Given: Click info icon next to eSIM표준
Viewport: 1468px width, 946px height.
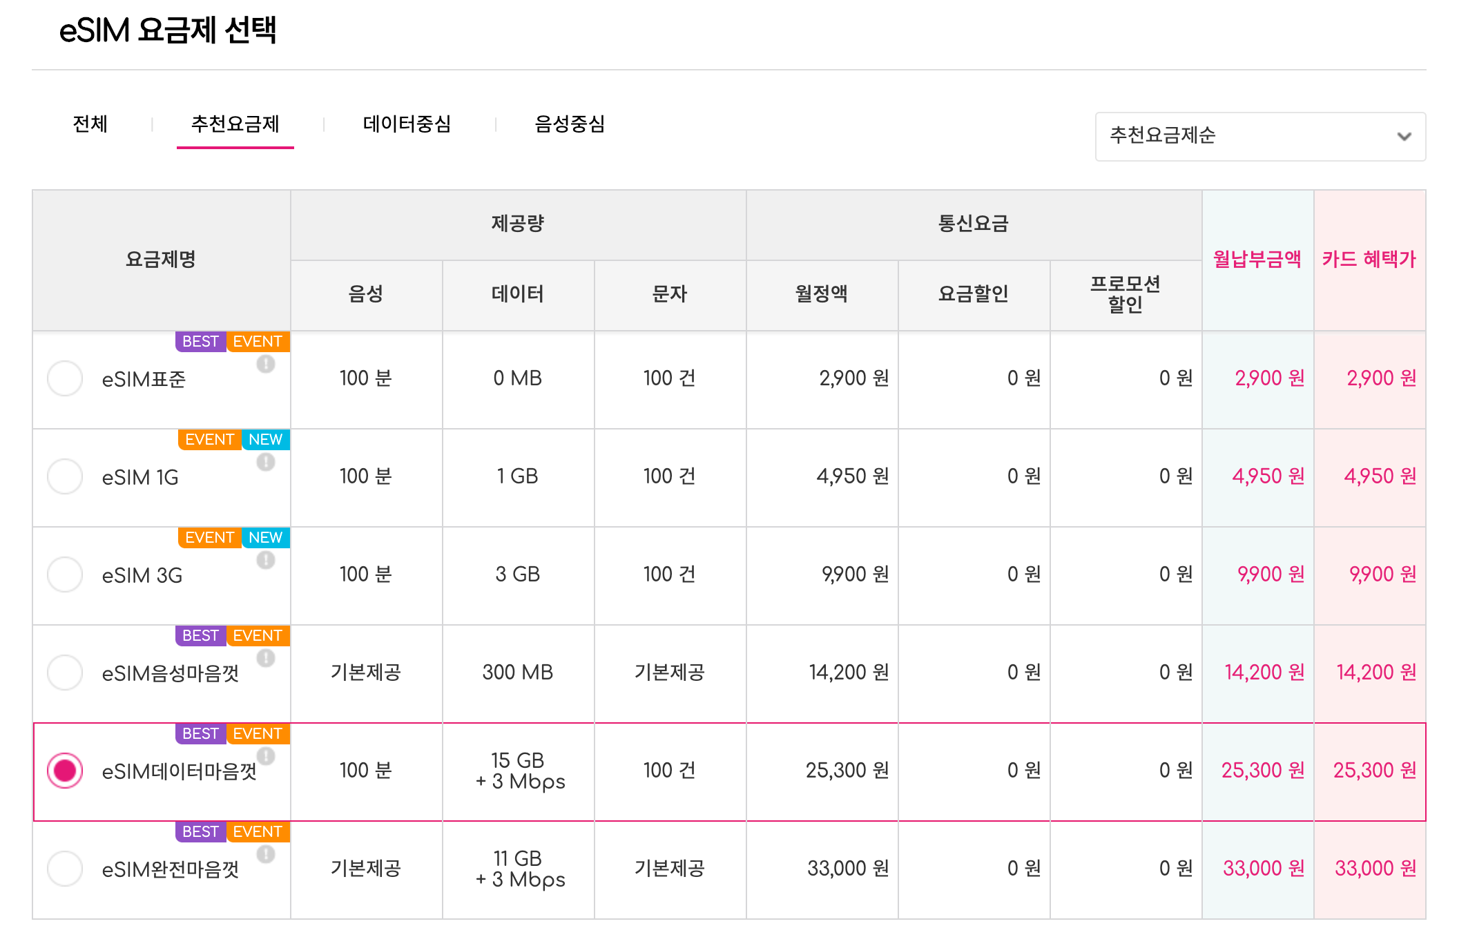Looking at the screenshot, I should pos(266,364).
